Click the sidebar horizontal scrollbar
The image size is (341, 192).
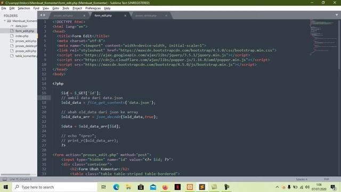click(x=15, y=174)
